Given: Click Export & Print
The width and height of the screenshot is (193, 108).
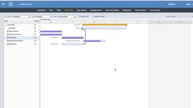Looking at the screenshot, I should click(99, 16).
